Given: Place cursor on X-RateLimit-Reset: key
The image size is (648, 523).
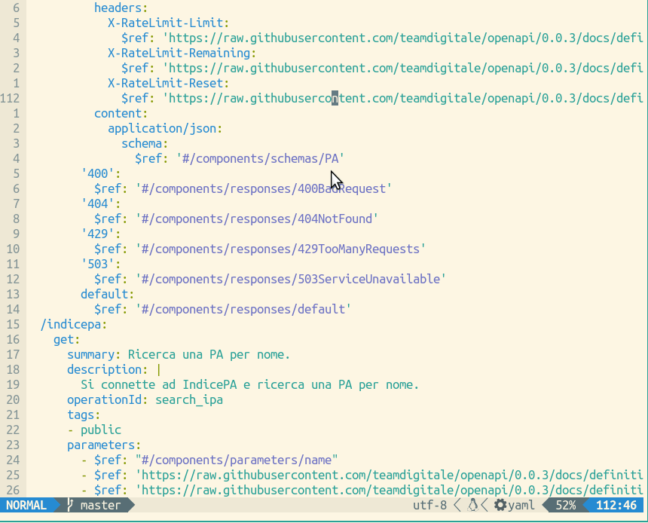Looking at the screenshot, I should pyautogui.click(x=168, y=83).
